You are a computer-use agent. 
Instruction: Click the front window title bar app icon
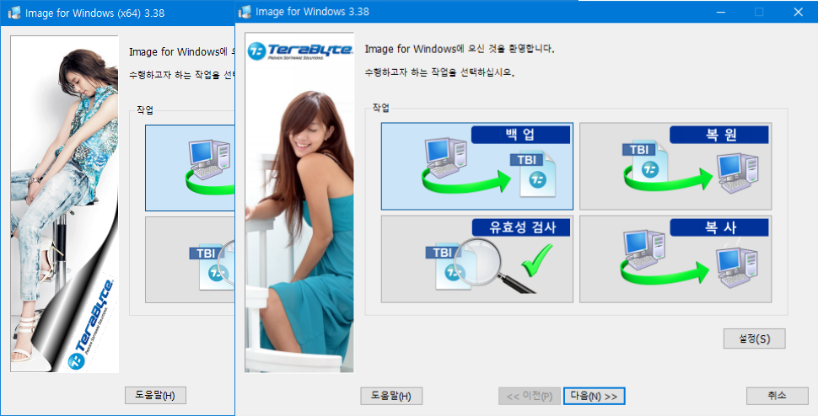pos(245,12)
